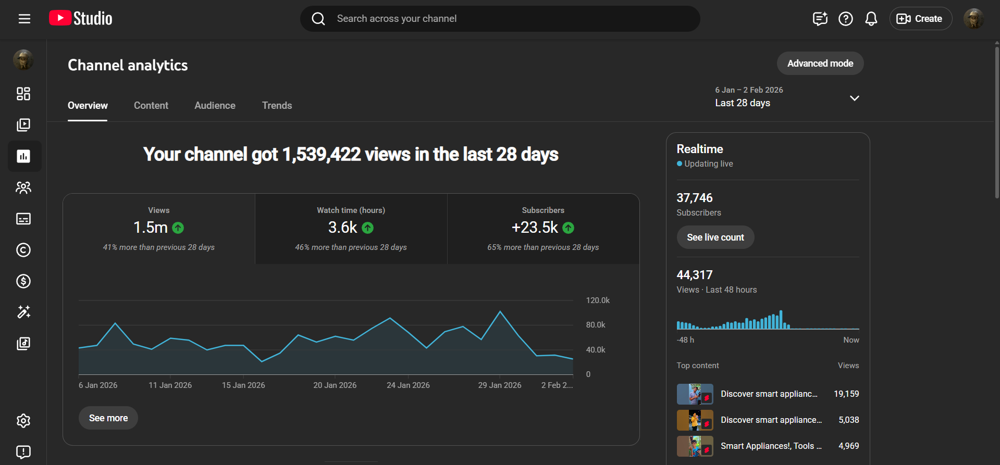Open the Subtitles sidebar icon
The width and height of the screenshot is (1000, 465).
(23, 219)
